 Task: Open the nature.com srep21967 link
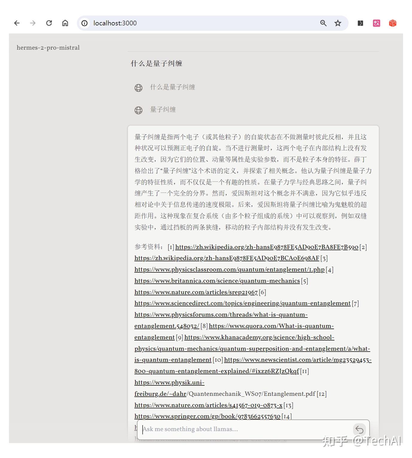tap(196, 292)
